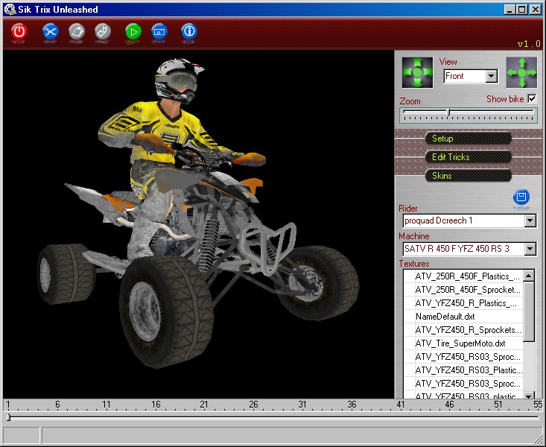Open the Skins panel tab
The image size is (546, 447).
click(x=469, y=176)
